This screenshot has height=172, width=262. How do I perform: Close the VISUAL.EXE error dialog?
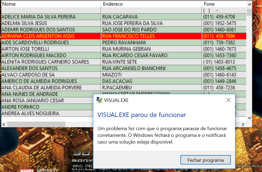[228, 100]
